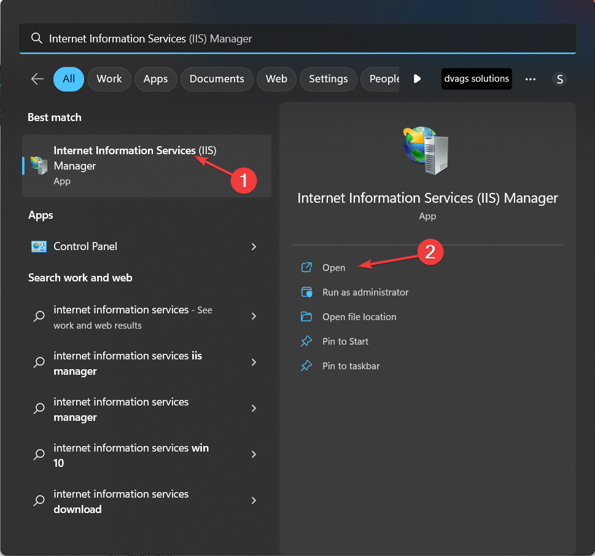Click the Open file location folder icon
Image resolution: width=595 pixels, height=556 pixels.
pyautogui.click(x=306, y=317)
